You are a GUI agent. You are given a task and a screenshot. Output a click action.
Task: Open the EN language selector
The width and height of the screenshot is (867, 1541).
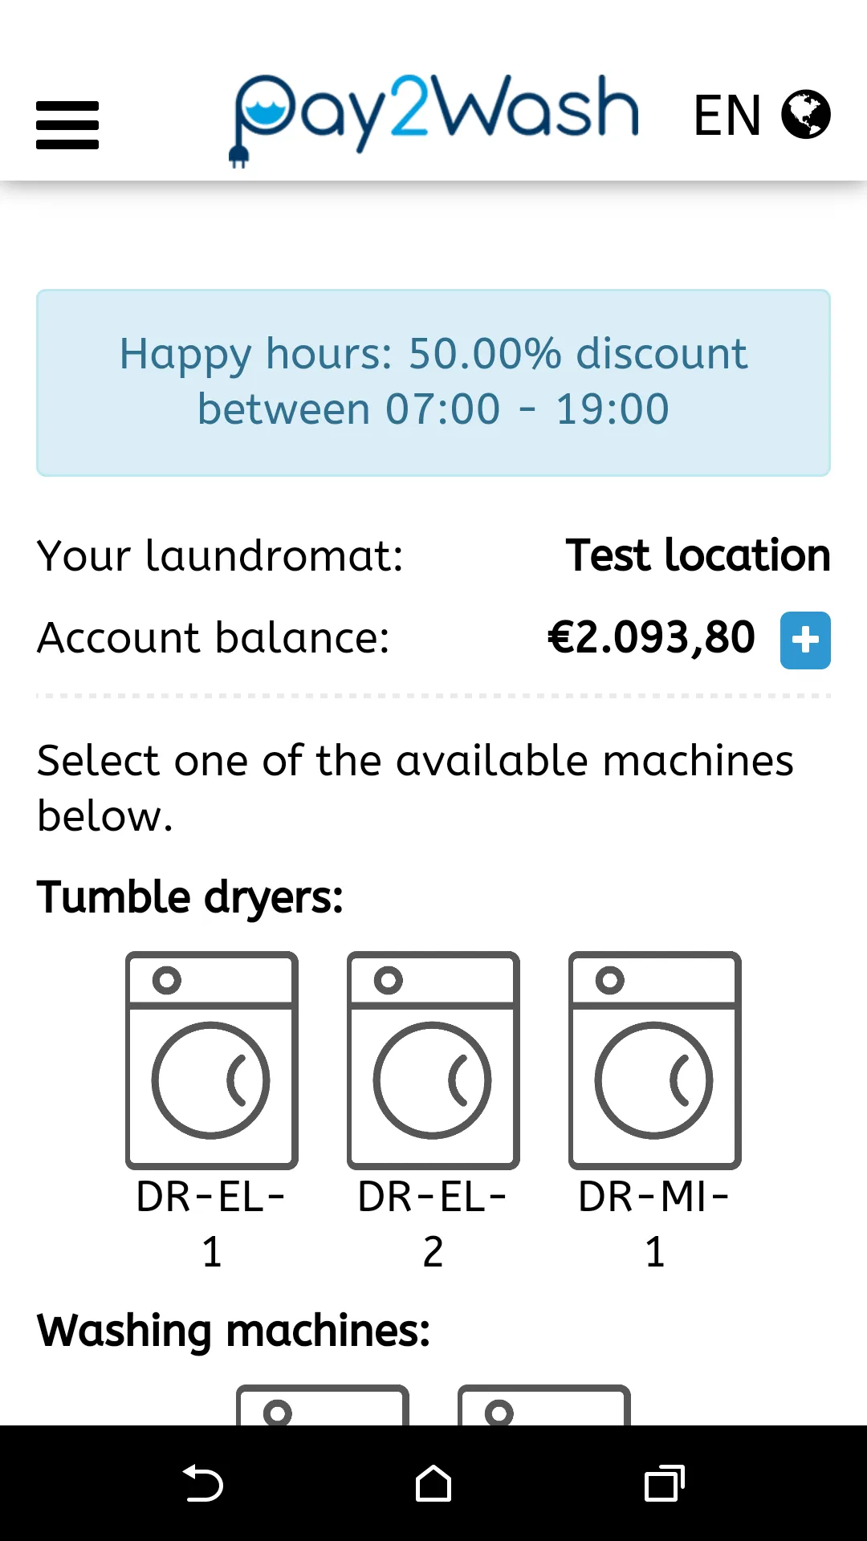[727, 116]
